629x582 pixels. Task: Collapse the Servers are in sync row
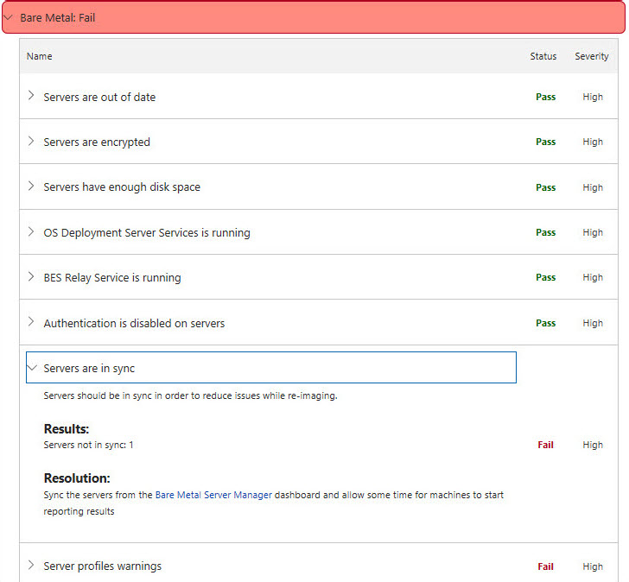click(x=32, y=368)
